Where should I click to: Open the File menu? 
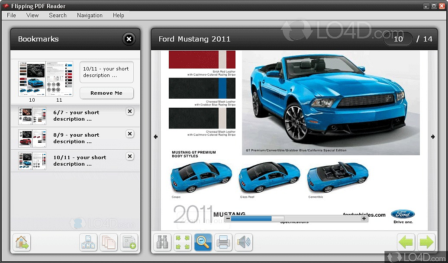click(x=12, y=15)
